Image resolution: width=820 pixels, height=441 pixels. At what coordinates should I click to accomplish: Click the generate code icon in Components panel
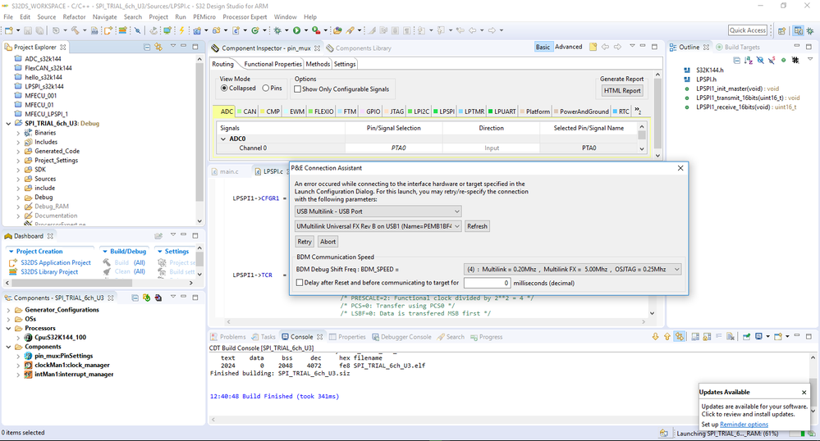coord(147,298)
